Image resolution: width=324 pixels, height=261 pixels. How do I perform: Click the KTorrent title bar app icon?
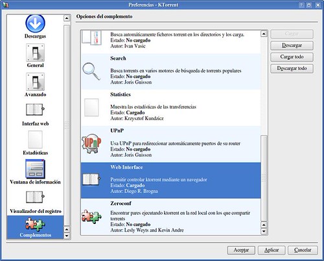point(6,5)
